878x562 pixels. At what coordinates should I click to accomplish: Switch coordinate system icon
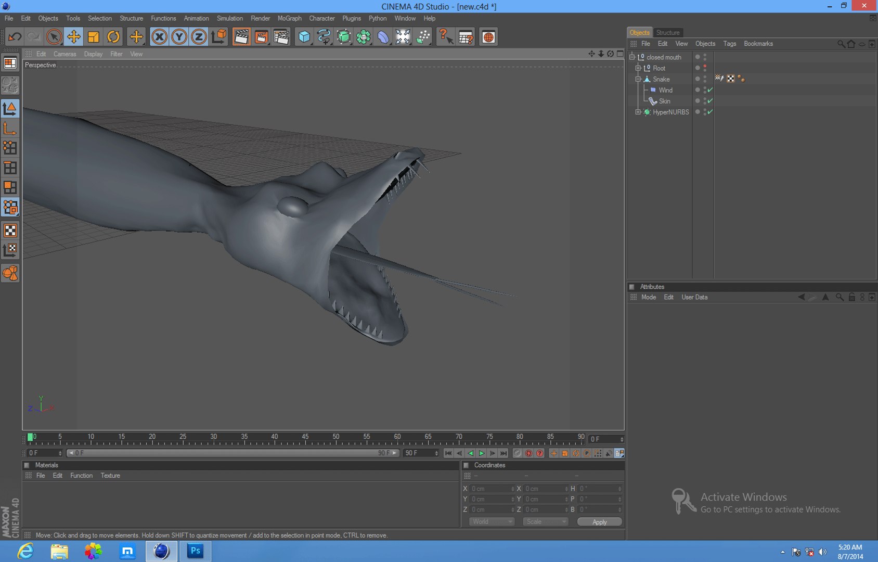(219, 37)
